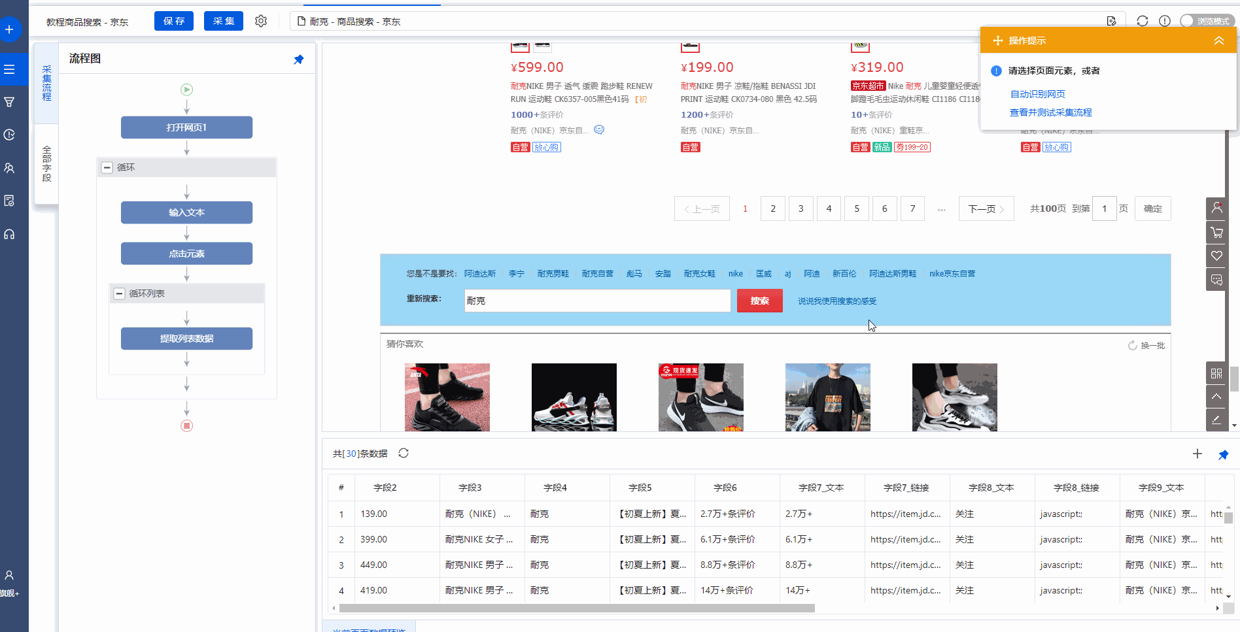Image resolution: width=1240 pixels, height=632 pixels.
Task: Go to page 4 in pagination
Action: click(x=829, y=208)
